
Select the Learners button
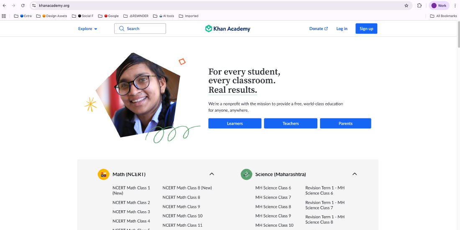coord(235,123)
